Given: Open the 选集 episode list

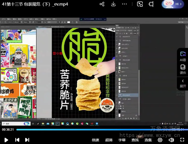Looking at the screenshot, I should point(148,140).
